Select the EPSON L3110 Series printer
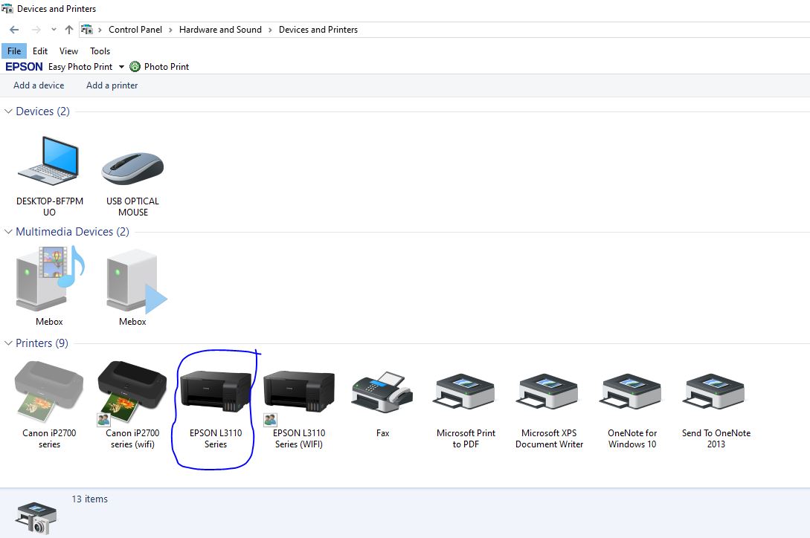Image resolution: width=810 pixels, height=538 pixels. pos(216,391)
